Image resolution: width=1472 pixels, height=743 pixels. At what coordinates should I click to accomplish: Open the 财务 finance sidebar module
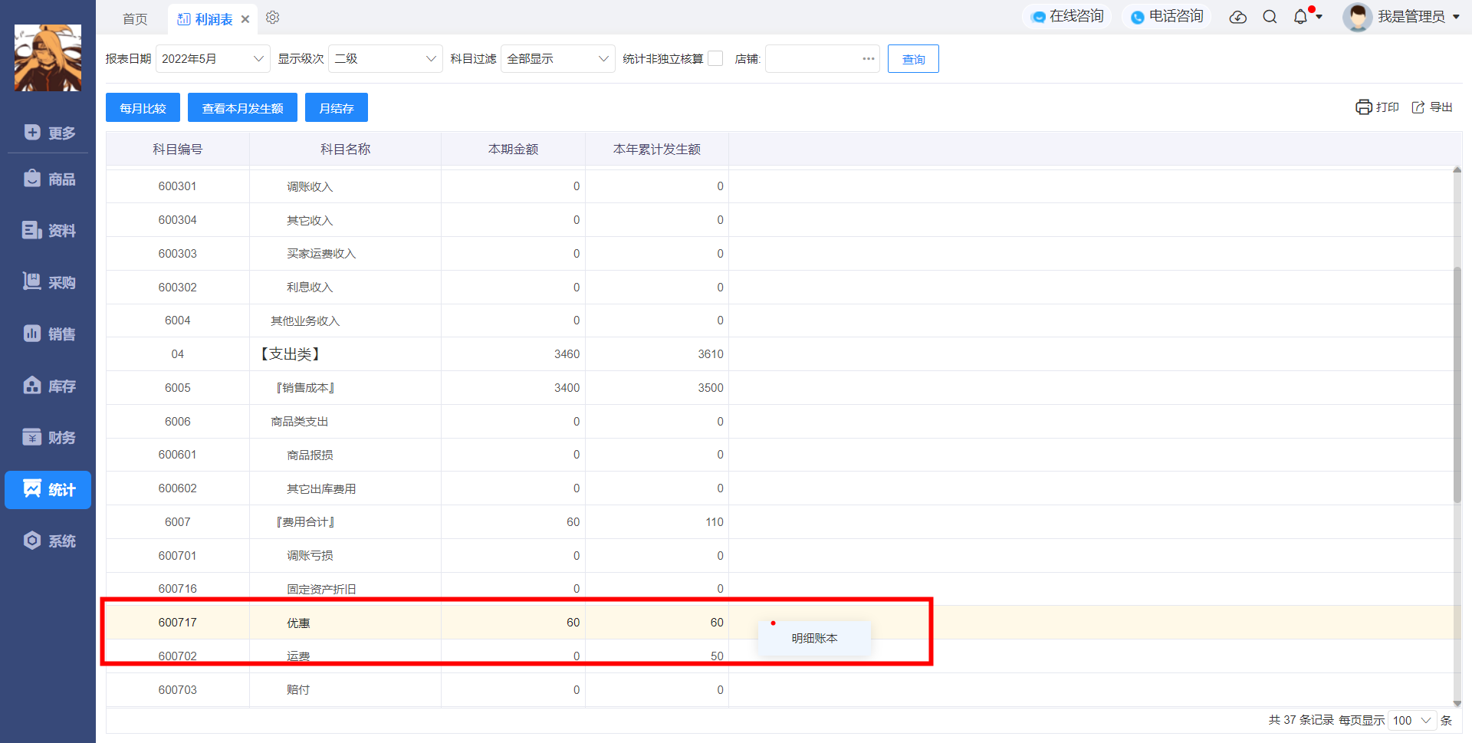[x=48, y=437]
